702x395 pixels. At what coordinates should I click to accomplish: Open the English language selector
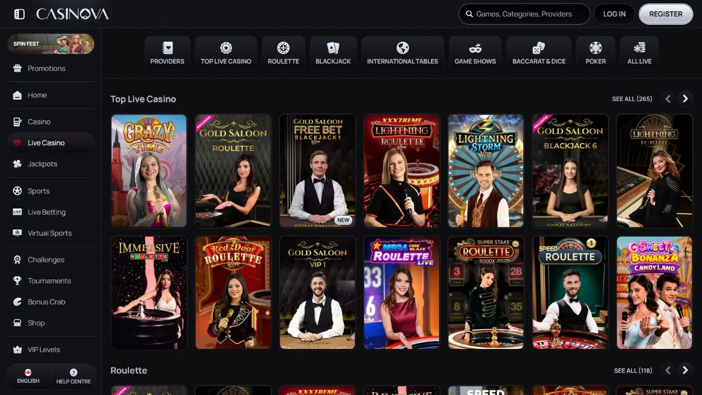28,376
